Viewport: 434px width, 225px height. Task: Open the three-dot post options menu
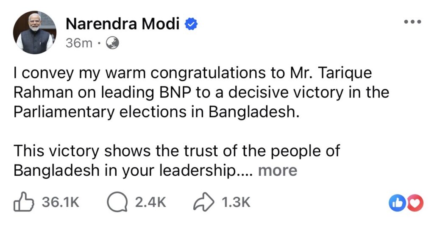[413, 22]
